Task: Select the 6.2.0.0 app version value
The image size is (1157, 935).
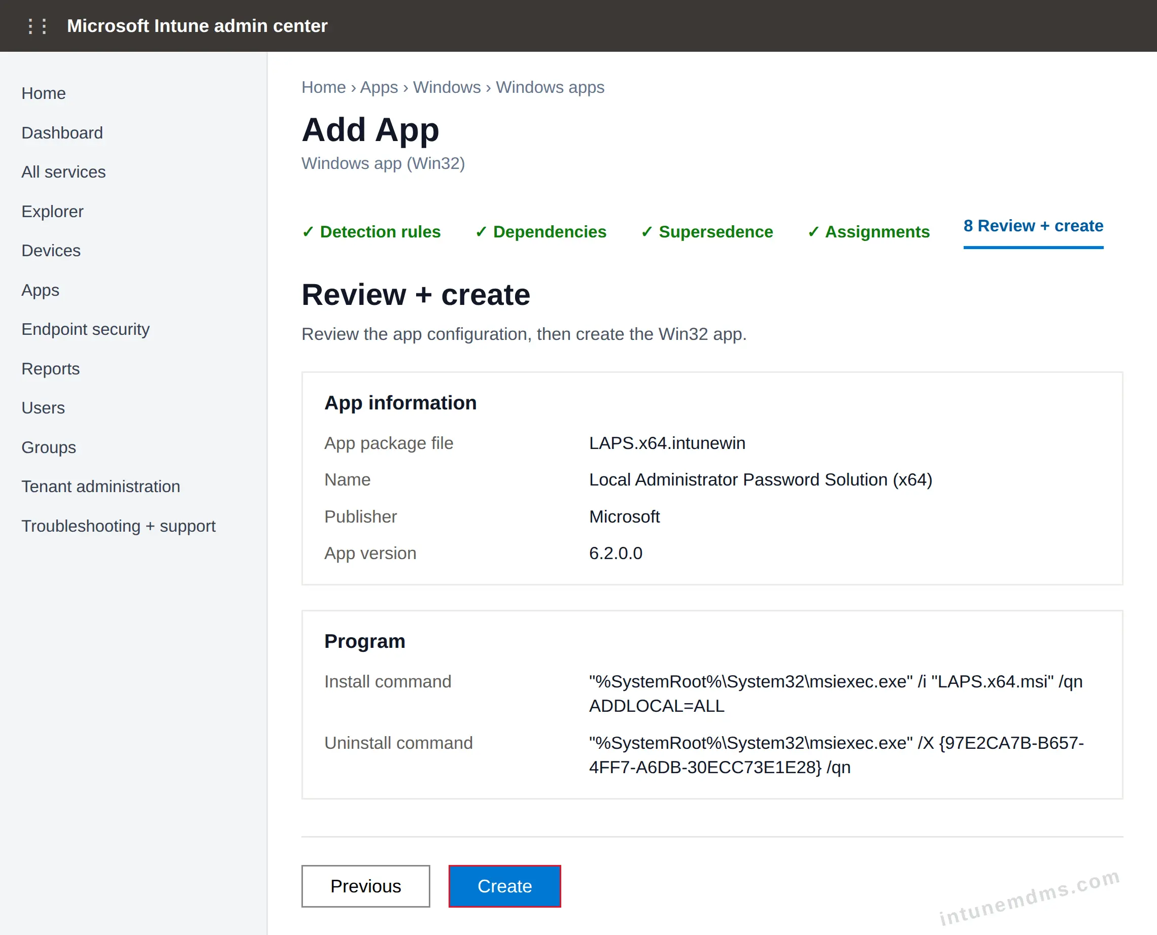Action: 616,553
